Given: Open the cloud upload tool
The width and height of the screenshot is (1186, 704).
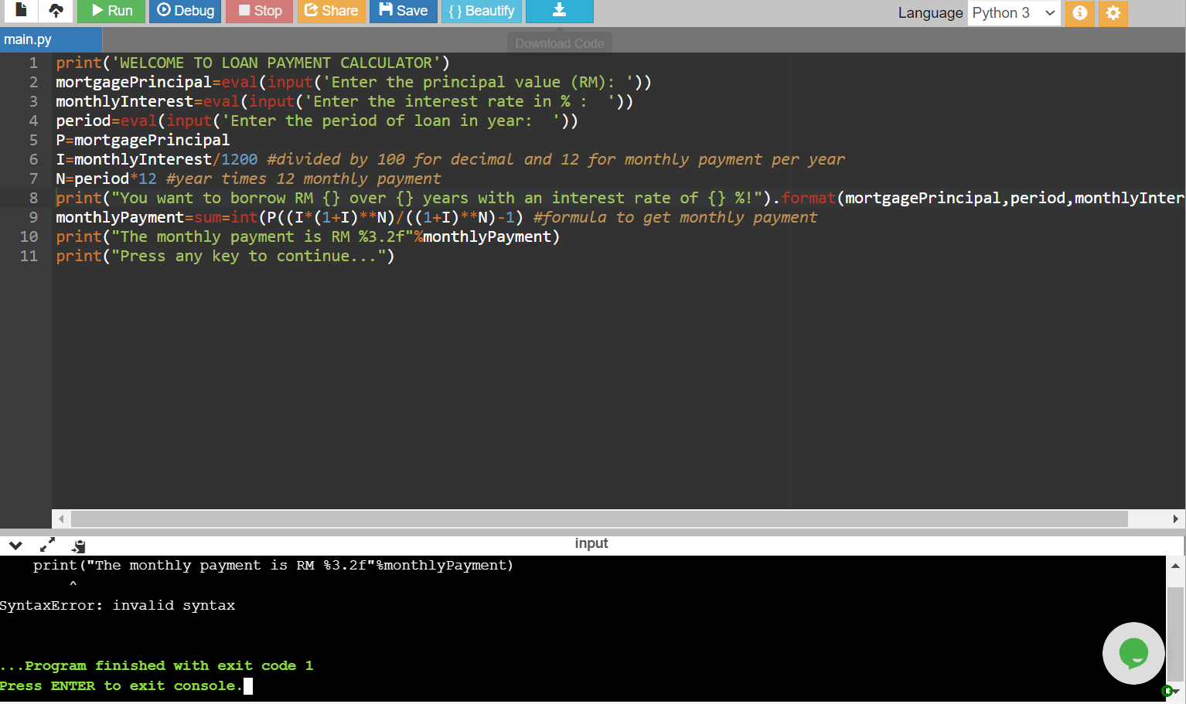Looking at the screenshot, I should [x=54, y=12].
